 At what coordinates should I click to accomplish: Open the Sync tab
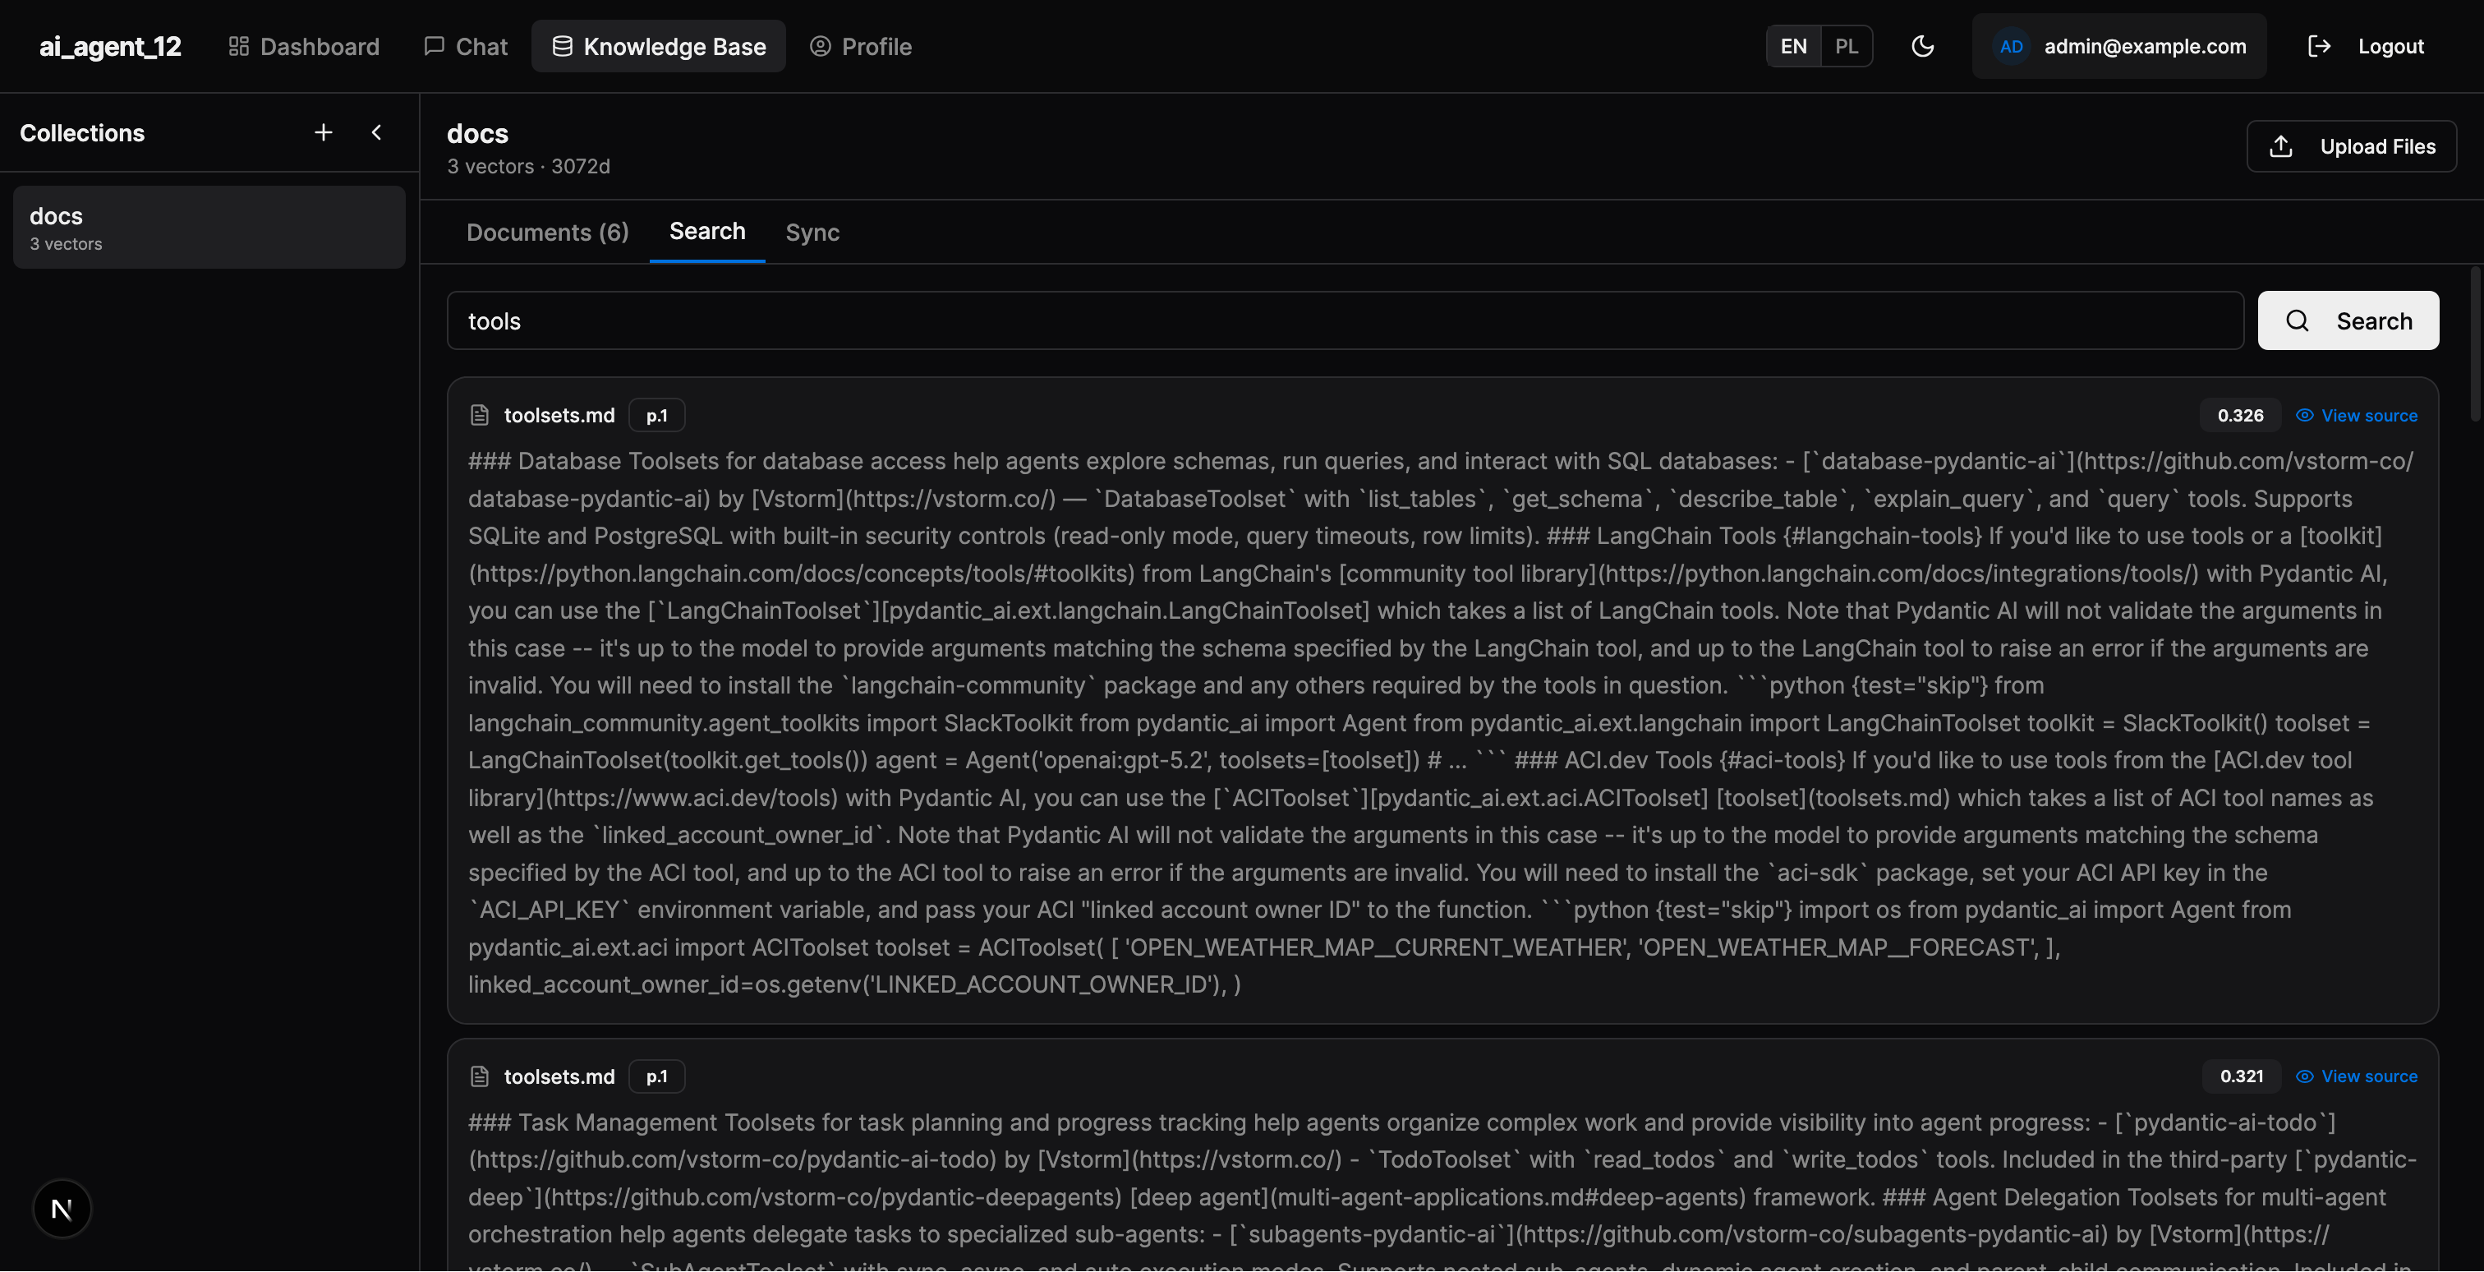point(811,233)
